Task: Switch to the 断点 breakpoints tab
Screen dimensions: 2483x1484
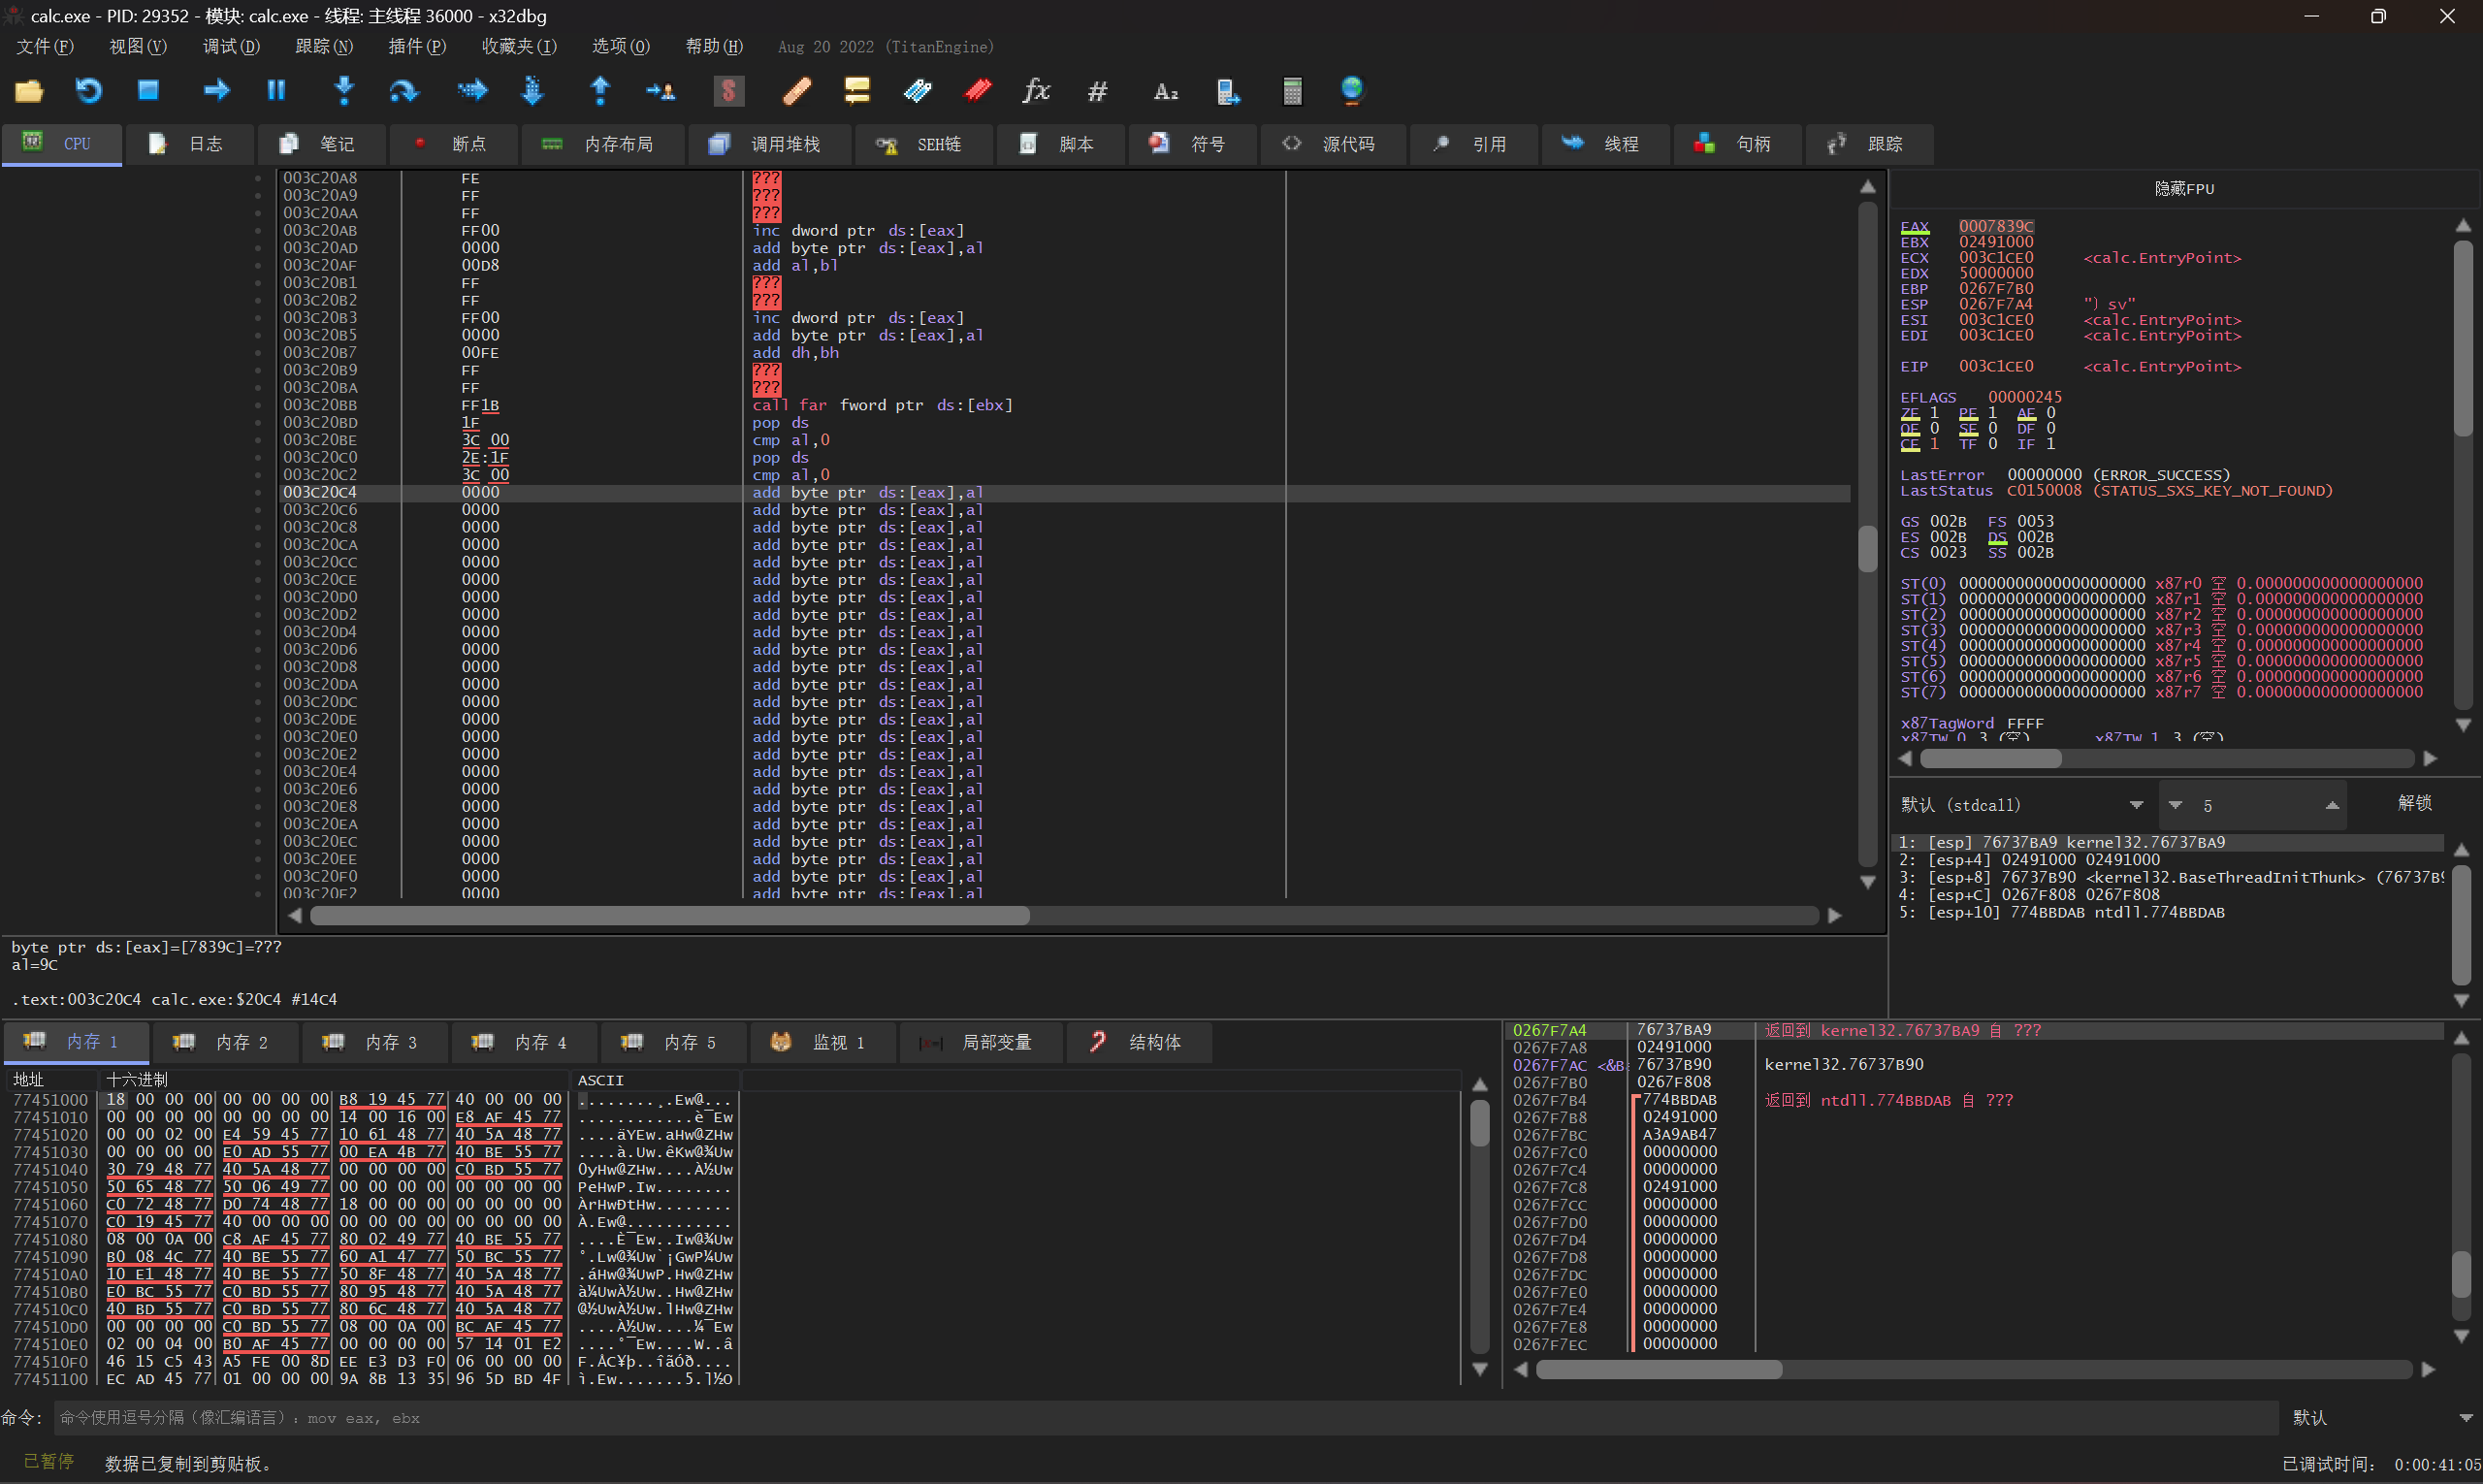Action: point(454,144)
